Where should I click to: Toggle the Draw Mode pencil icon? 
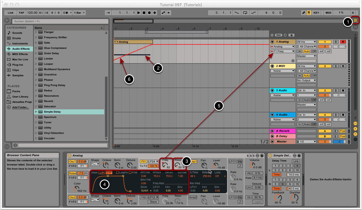(304, 13)
